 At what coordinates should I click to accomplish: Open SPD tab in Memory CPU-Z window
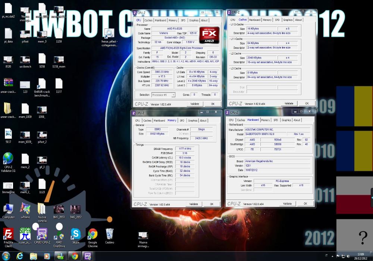coord(182,120)
